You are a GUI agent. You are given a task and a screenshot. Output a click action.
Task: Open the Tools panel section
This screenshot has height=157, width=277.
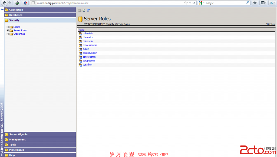pyautogui.click(x=40, y=145)
